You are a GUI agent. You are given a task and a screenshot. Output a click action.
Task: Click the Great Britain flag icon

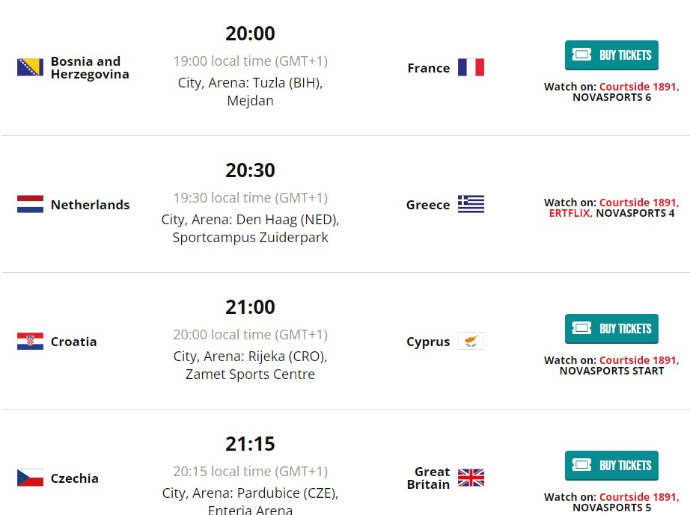pos(471,478)
